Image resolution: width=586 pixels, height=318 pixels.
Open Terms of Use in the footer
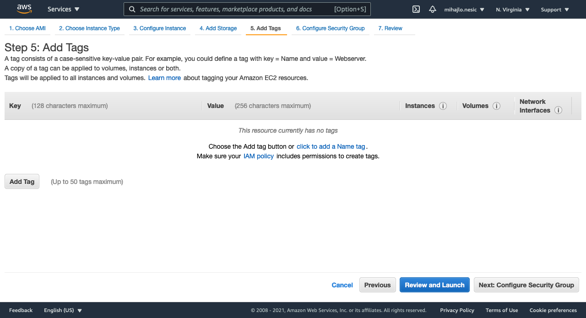(x=502, y=310)
